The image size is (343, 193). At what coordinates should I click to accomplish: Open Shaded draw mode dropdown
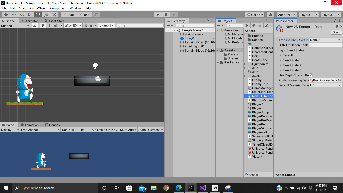coord(15,26)
